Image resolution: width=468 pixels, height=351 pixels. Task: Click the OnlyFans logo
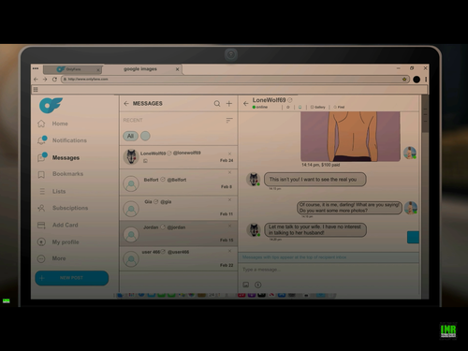pyautogui.click(x=51, y=105)
